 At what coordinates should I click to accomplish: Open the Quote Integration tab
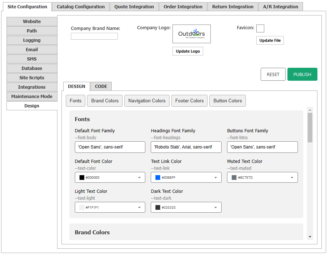coord(134,7)
